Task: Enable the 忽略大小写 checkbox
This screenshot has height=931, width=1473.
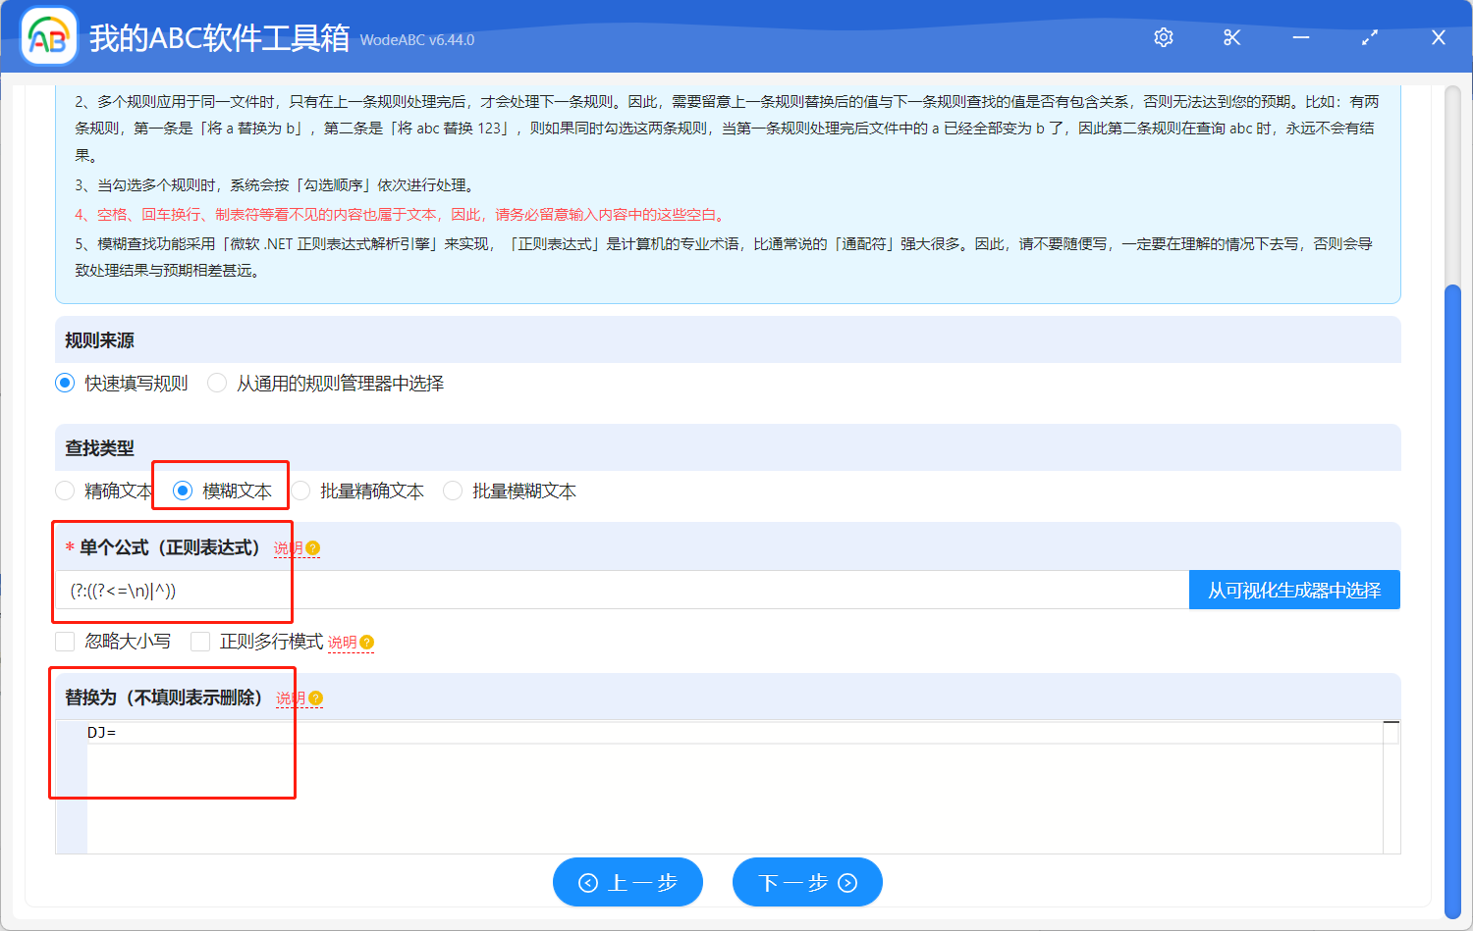Action: click(65, 641)
